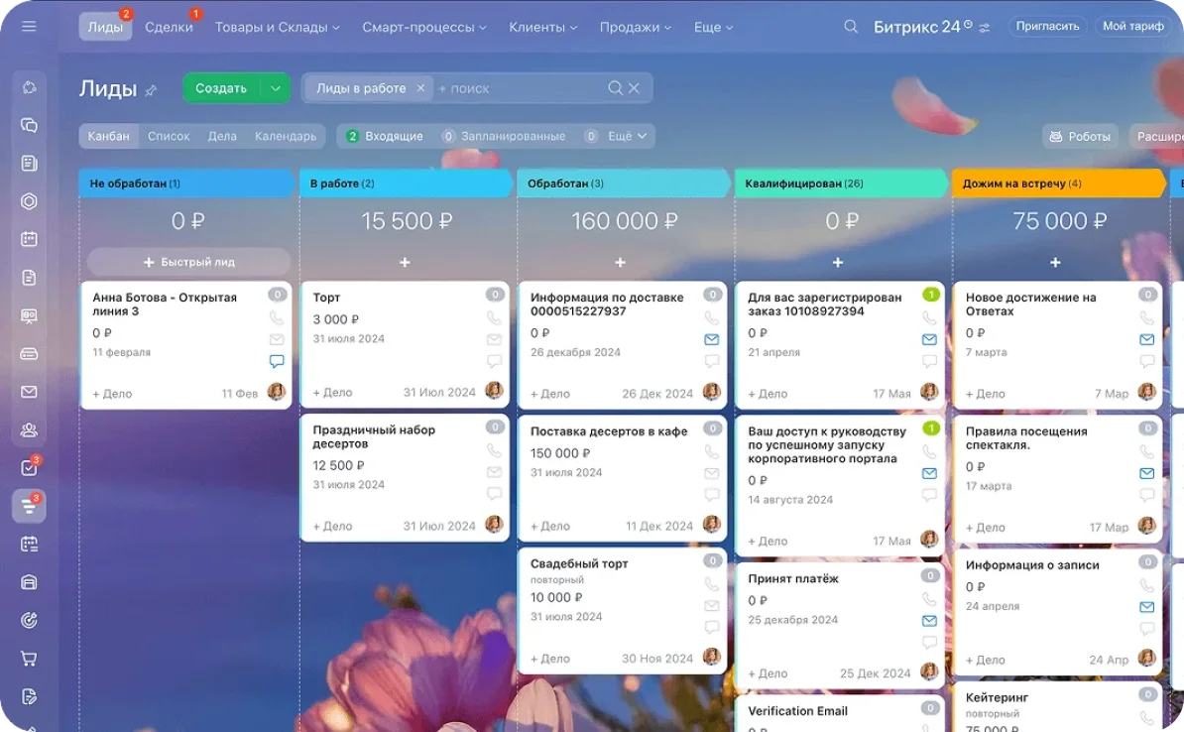Viewport: 1184px width, 732px height.
Task: Click Быстрый лид button
Action: tap(188, 262)
